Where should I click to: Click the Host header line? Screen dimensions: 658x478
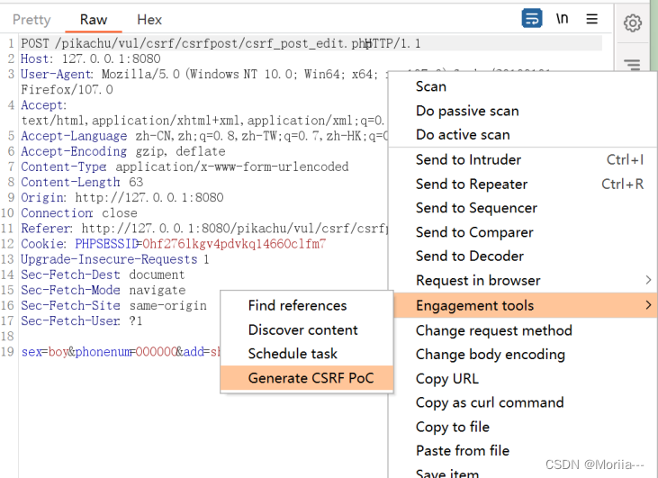point(91,59)
